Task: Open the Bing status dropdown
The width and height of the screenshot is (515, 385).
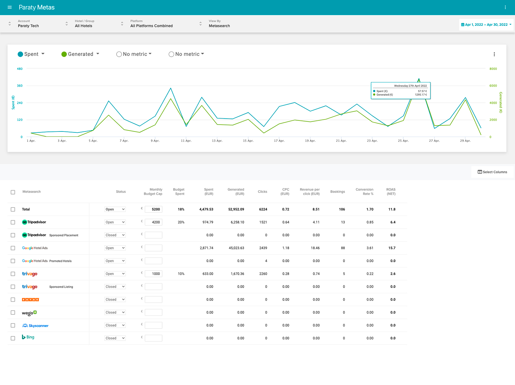Action: (x=115, y=338)
